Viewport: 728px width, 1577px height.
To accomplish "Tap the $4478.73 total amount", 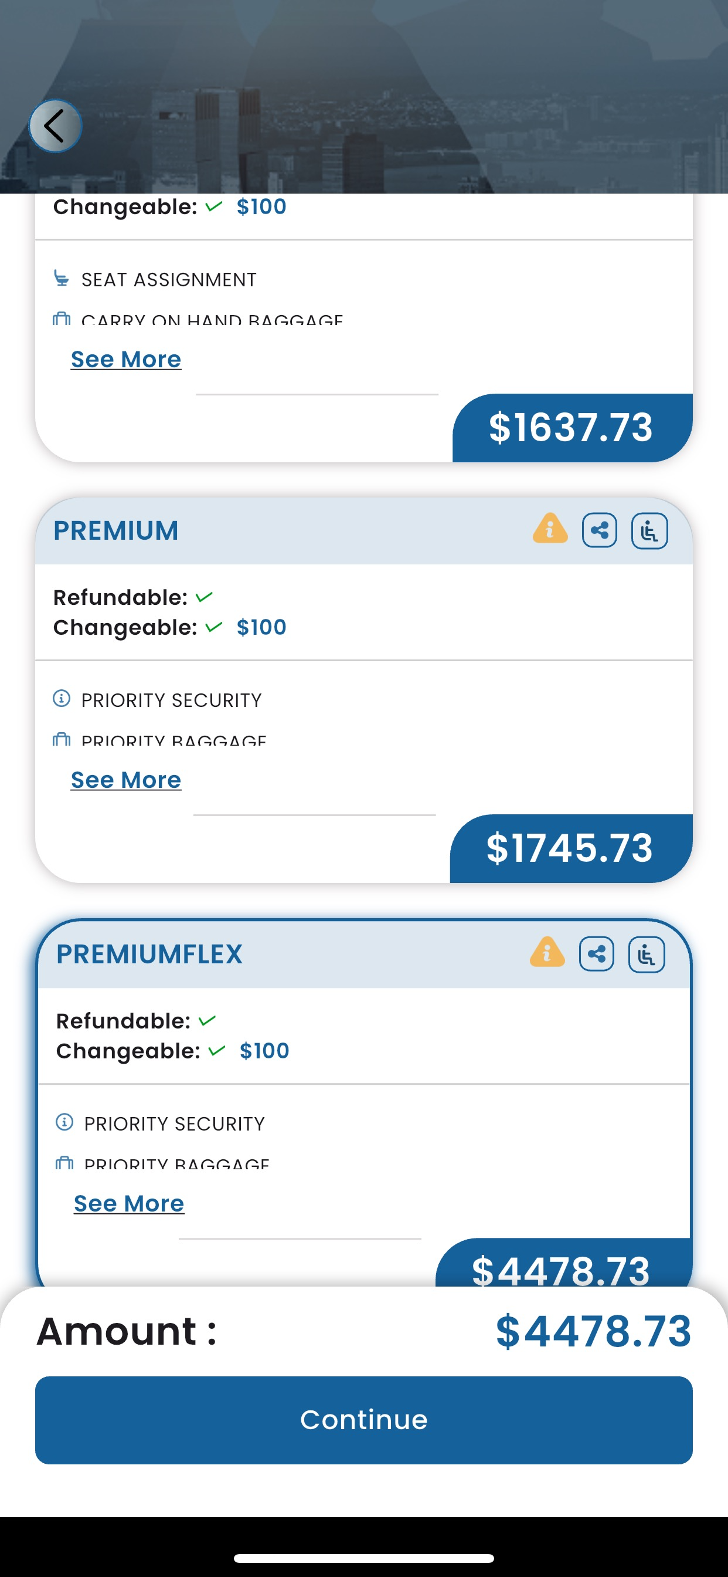I will [593, 1332].
